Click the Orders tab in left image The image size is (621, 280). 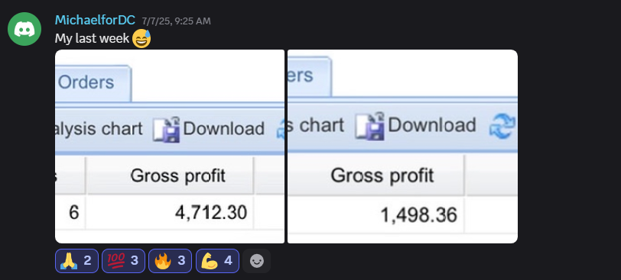pos(93,83)
